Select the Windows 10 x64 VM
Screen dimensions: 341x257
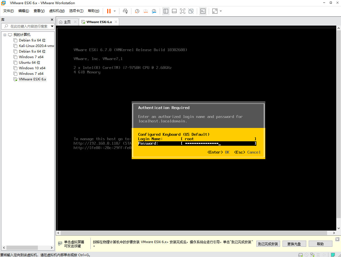tap(32, 68)
